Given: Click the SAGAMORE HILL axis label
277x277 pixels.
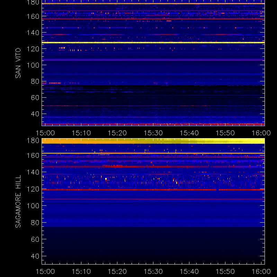Looking at the screenshot, I should click(x=18, y=202).
